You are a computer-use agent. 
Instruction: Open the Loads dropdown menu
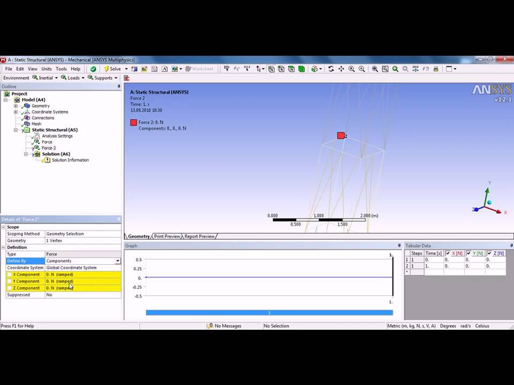(x=73, y=78)
